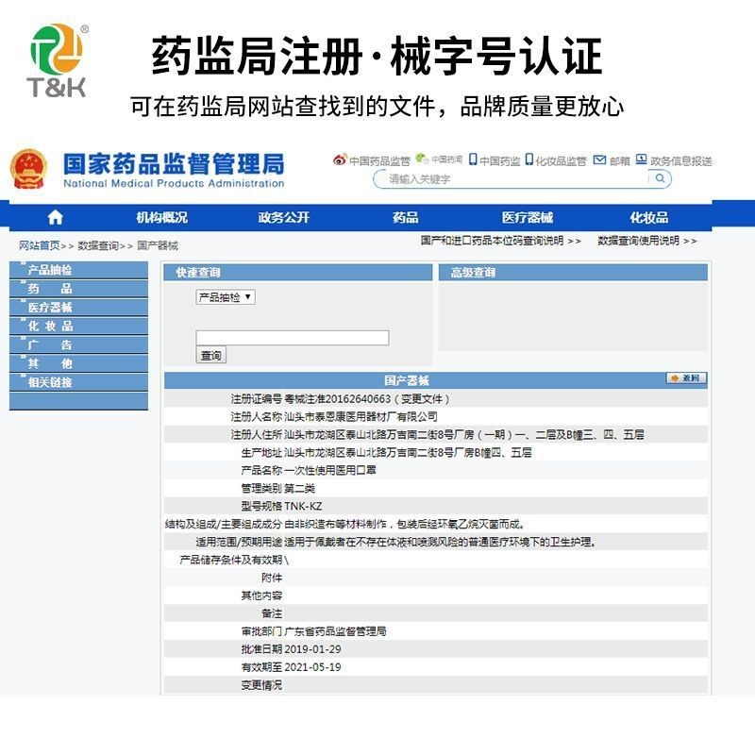Open 药品 navigation menu

[x=406, y=218]
